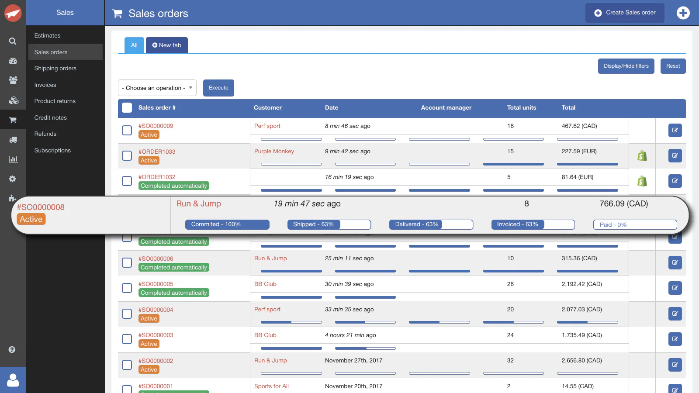699x393 pixels.
Task: Click the edit pencil icon for order #SO0000009
Action: (x=675, y=130)
